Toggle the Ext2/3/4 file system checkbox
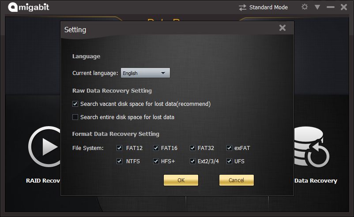 tap(192, 161)
